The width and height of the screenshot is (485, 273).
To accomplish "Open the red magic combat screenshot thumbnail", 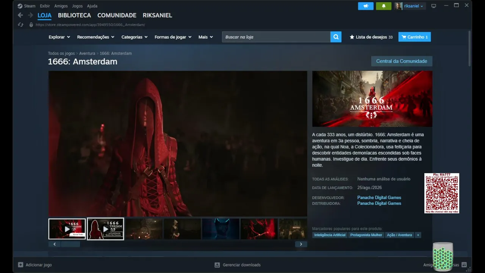I will click(259, 229).
